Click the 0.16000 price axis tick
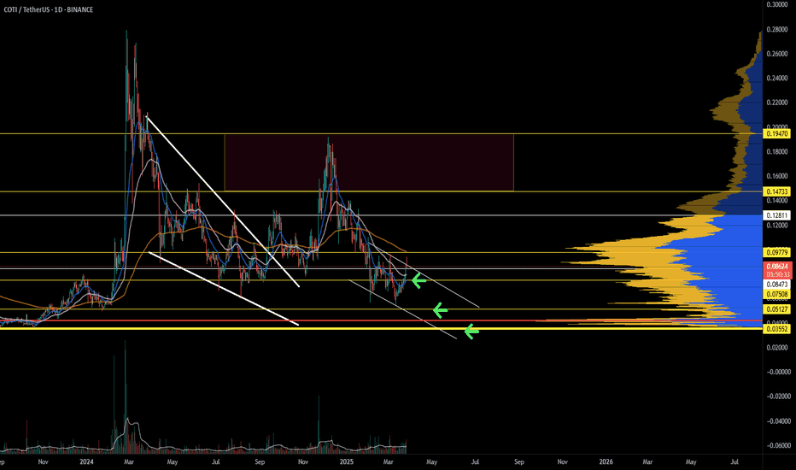796x470 pixels. coord(776,176)
